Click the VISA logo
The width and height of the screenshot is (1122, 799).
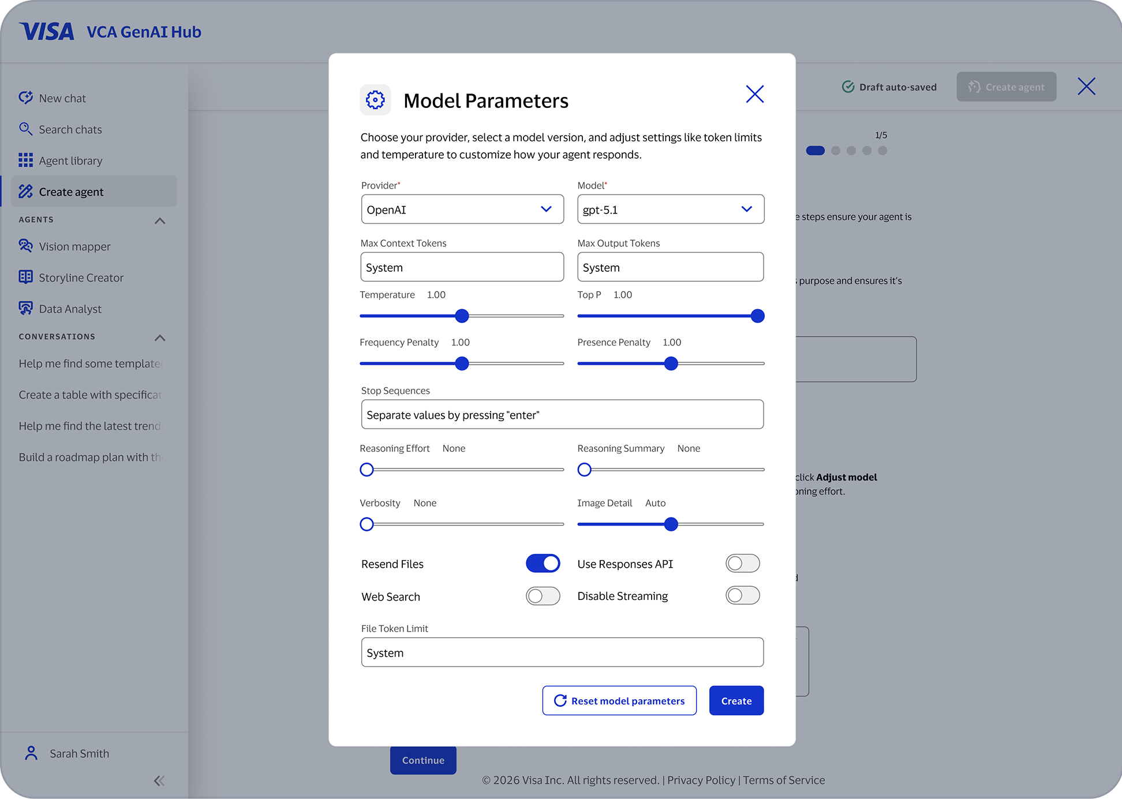[46, 31]
